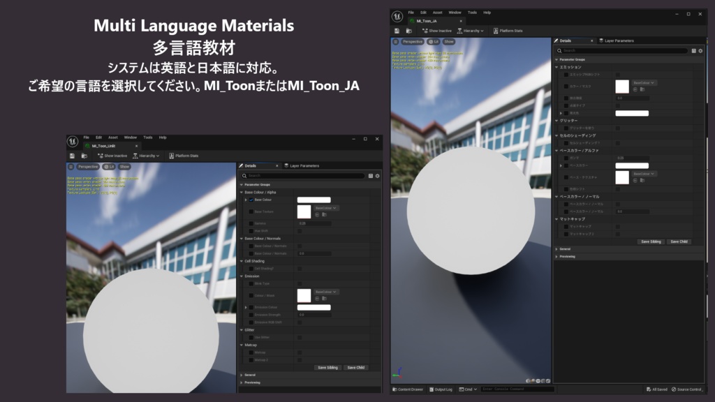Screen dimensions: 715x402
Task: Click the Emission Colour white color swatch
Action: click(314, 308)
